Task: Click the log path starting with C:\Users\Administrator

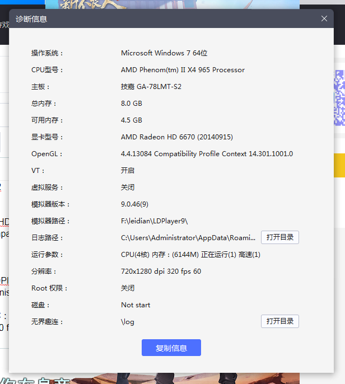Action: pyautogui.click(x=188, y=238)
